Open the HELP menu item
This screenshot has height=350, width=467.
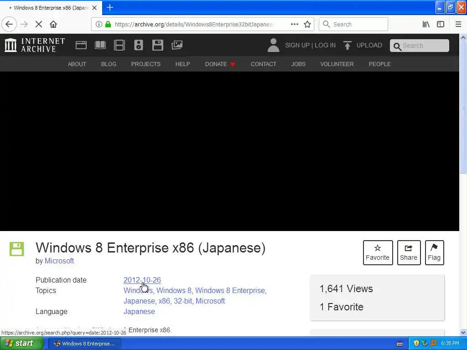tap(182, 64)
